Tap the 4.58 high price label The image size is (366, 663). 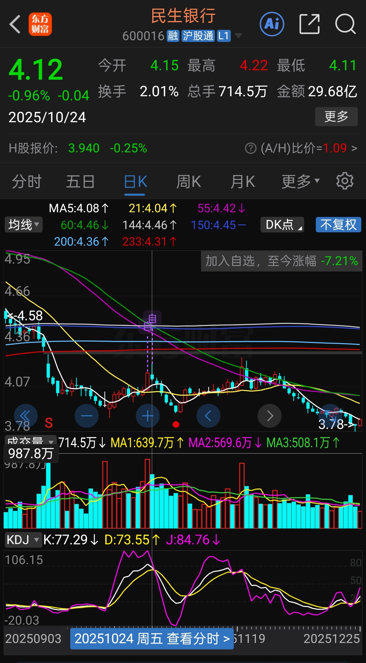click(25, 316)
